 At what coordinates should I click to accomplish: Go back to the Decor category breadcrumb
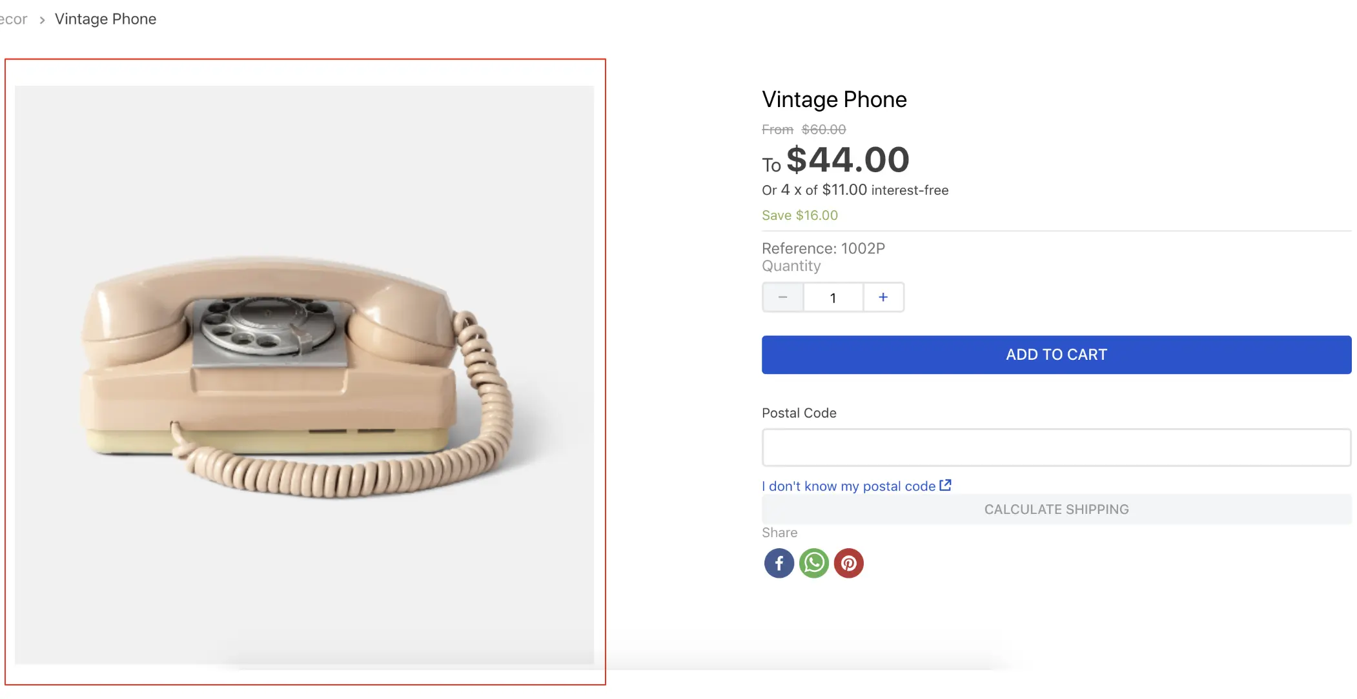pos(13,19)
